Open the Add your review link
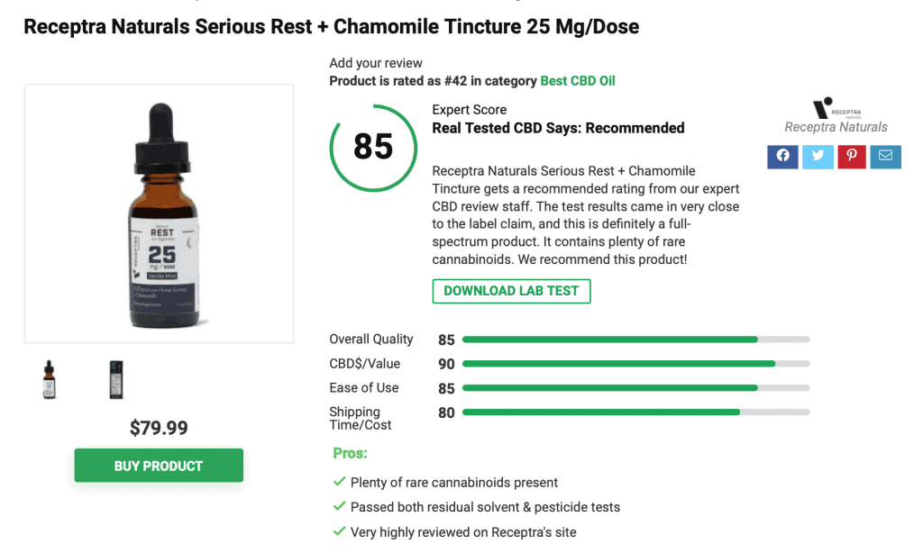923x553 pixels. click(375, 63)
